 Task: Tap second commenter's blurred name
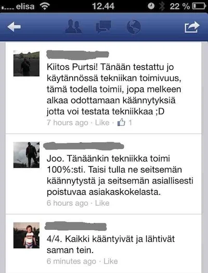tap(83, 146)
